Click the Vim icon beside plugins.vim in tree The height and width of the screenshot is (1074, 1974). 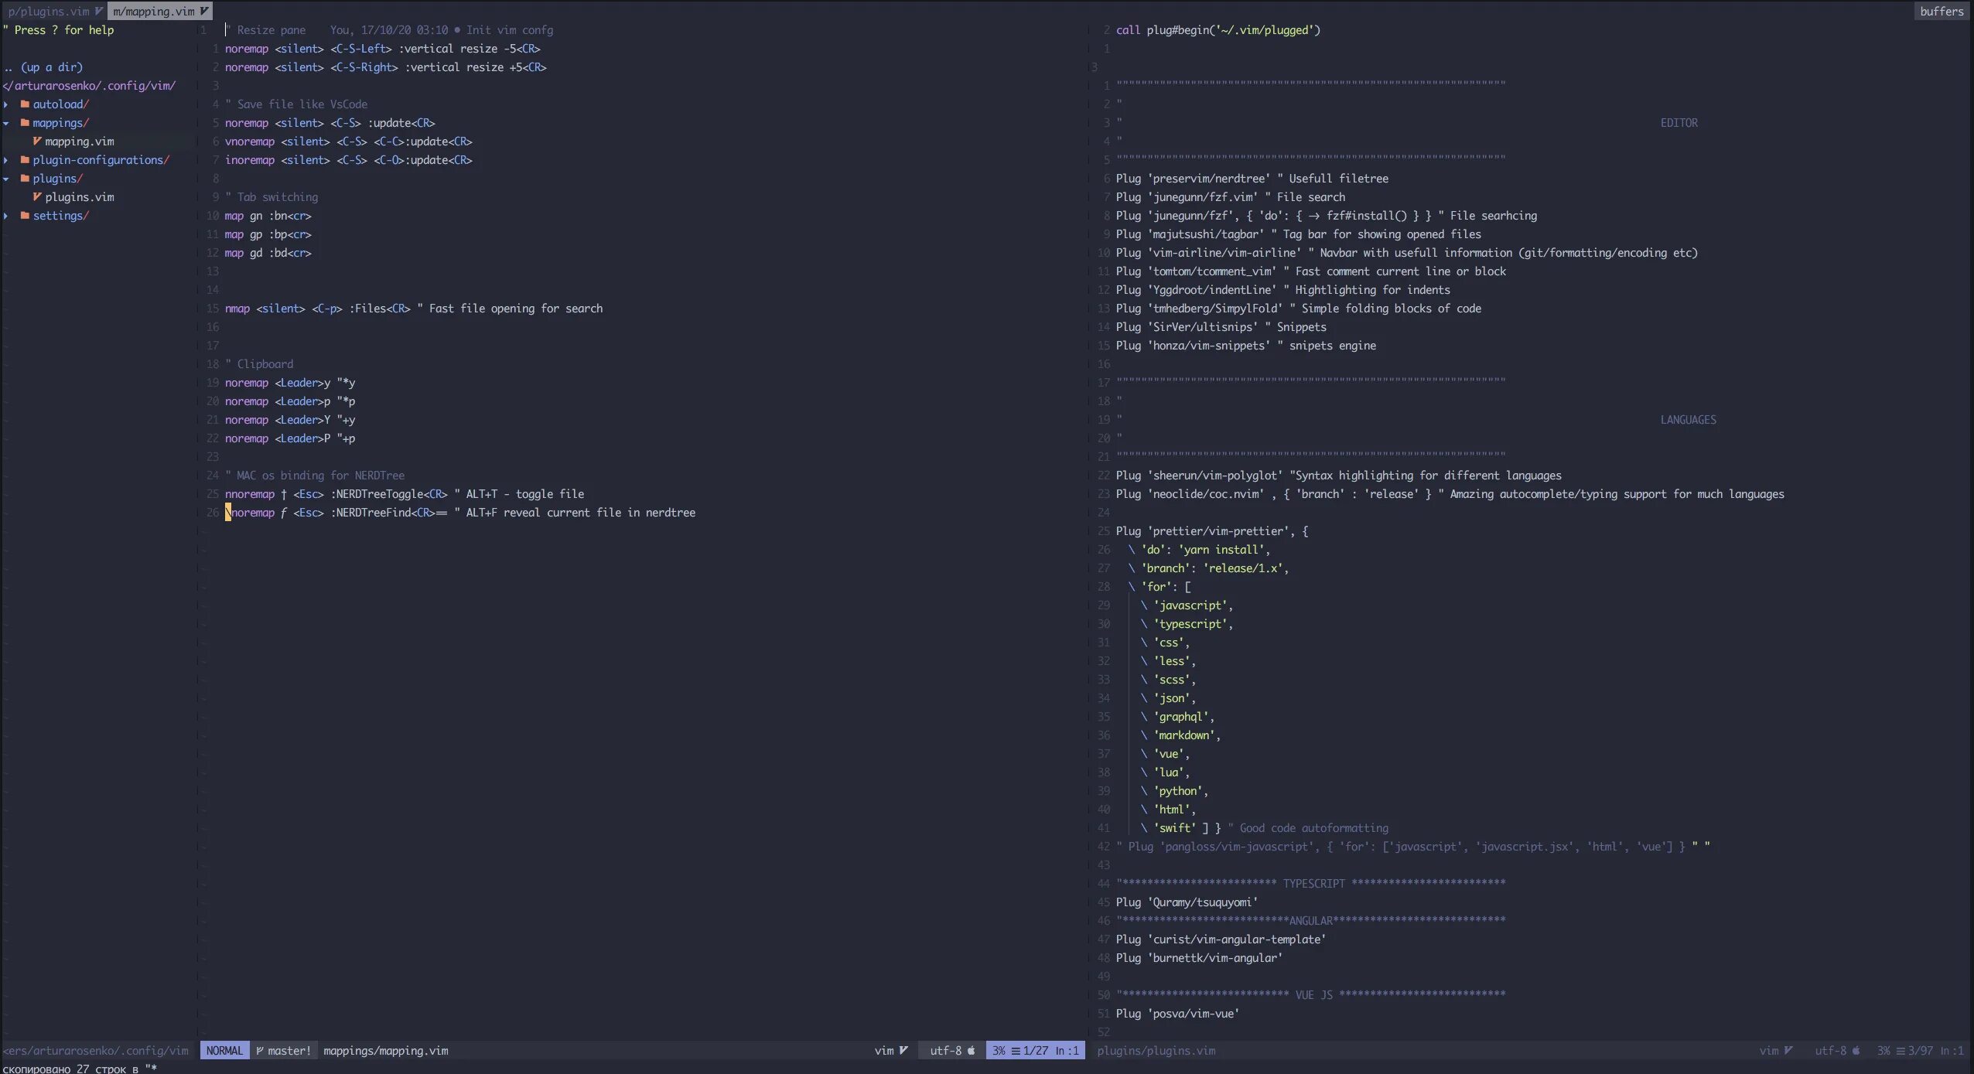click(x=37, y=197)
